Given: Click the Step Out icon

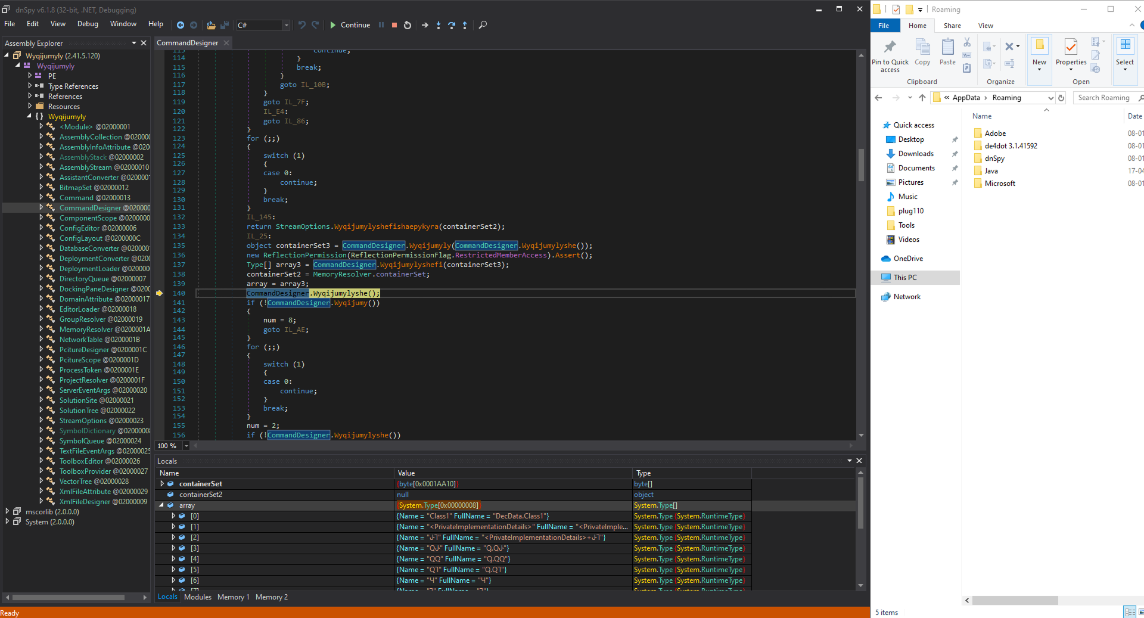Looking at the screenshot, I should 465,25.
